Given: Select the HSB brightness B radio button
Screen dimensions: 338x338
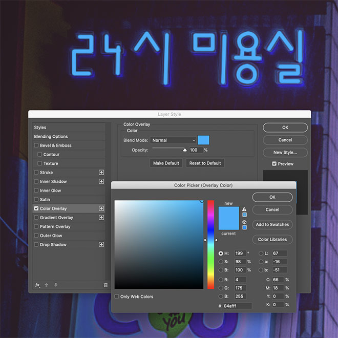Looking at the screenshot, I should click(x=221, y=270).
